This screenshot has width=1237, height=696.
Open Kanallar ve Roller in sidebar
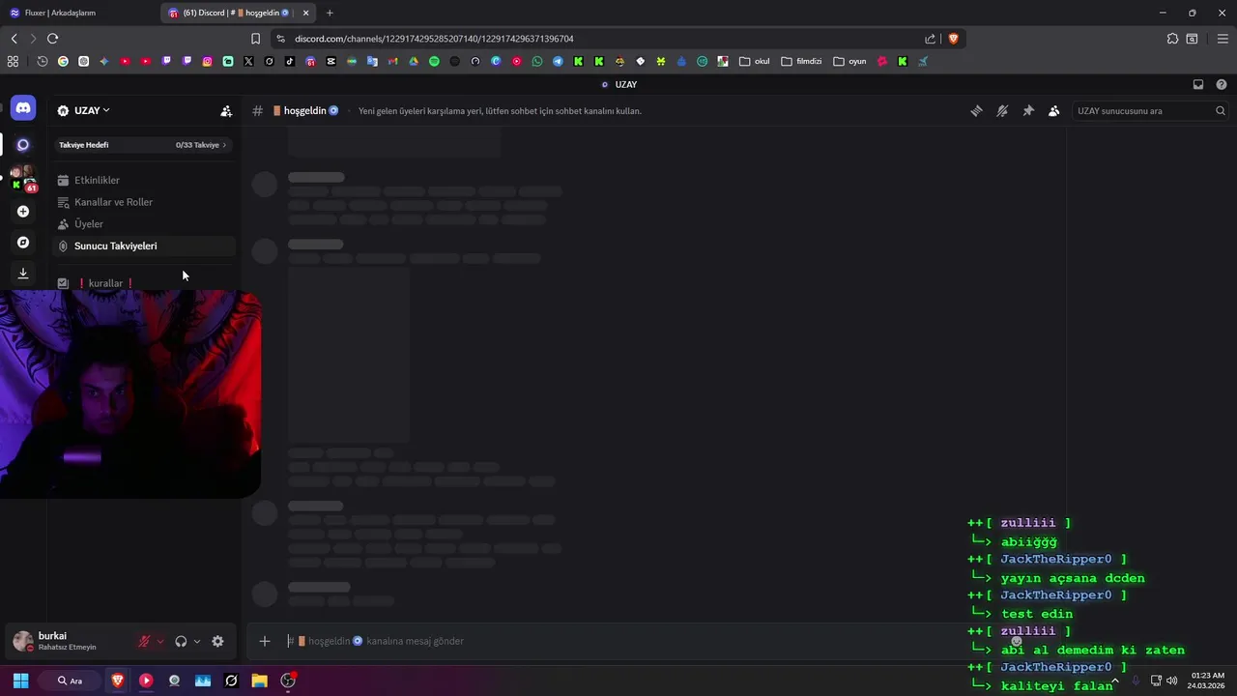pyautogui.click(x=143, y=202)
